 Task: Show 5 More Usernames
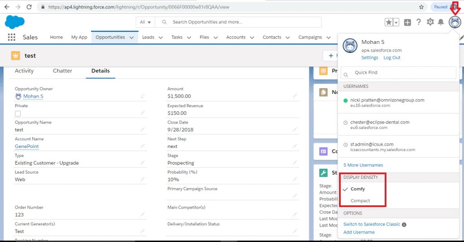pos(363,165)
